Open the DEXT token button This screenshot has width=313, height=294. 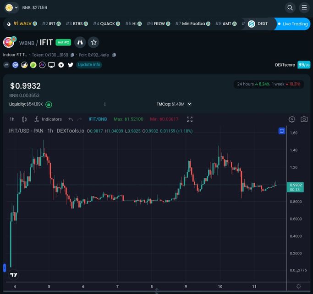258,24
